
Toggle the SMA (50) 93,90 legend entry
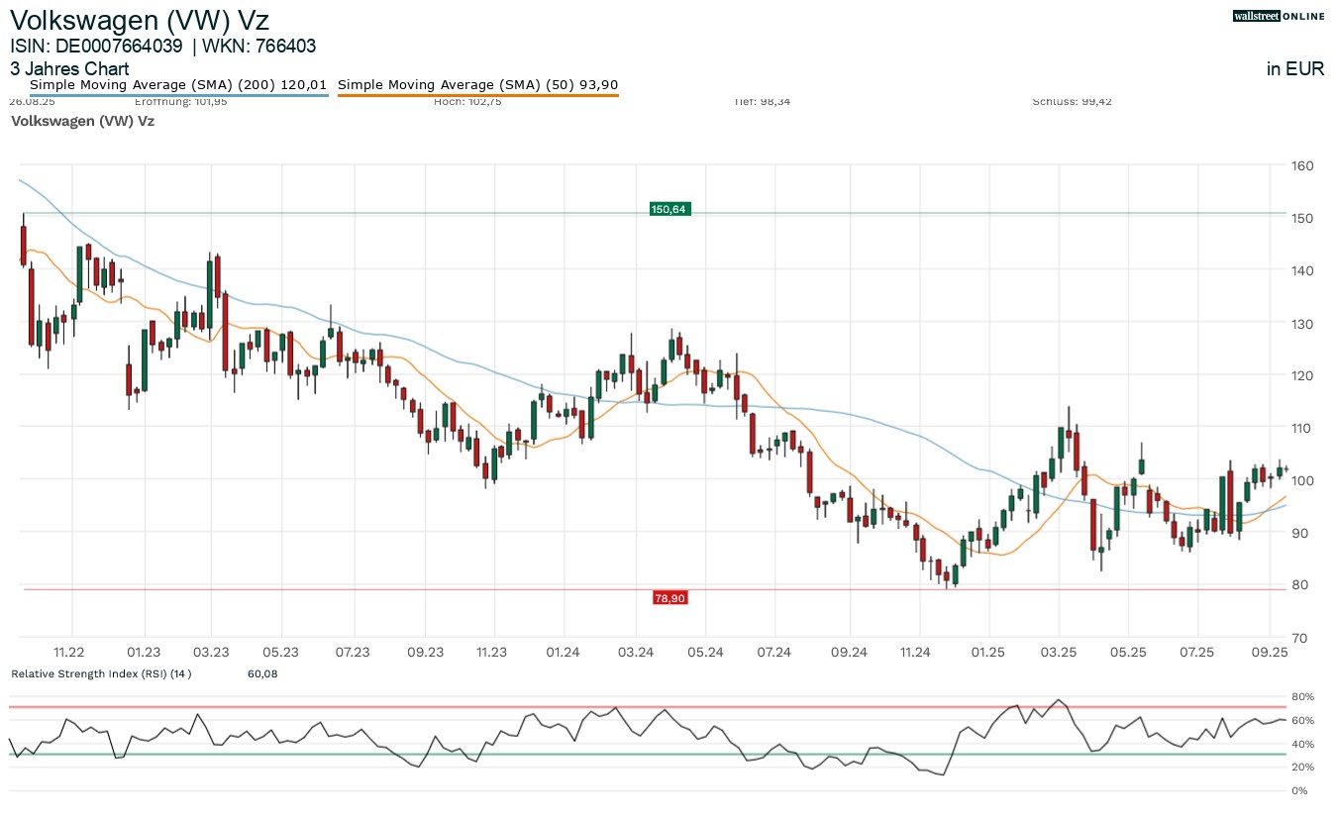(478, 85)
